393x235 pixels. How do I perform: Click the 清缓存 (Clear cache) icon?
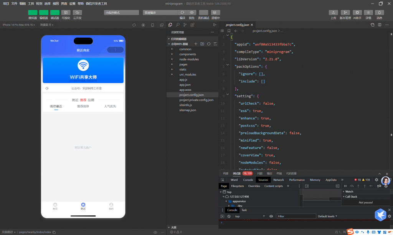click(215, 13)
